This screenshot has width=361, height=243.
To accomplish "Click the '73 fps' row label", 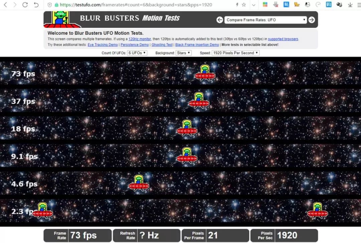I will (23, 74).
